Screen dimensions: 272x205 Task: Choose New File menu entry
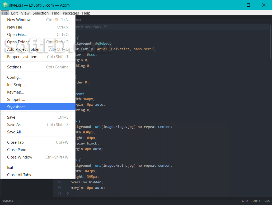38,27
